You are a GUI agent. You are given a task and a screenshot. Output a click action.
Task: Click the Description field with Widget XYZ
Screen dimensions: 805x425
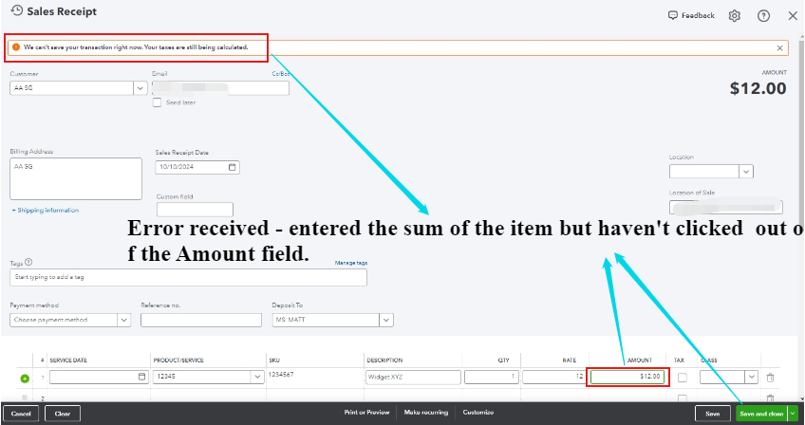(413, 378)
